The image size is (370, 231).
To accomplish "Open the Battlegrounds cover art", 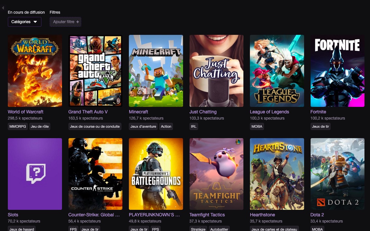I will pos(156,174).
